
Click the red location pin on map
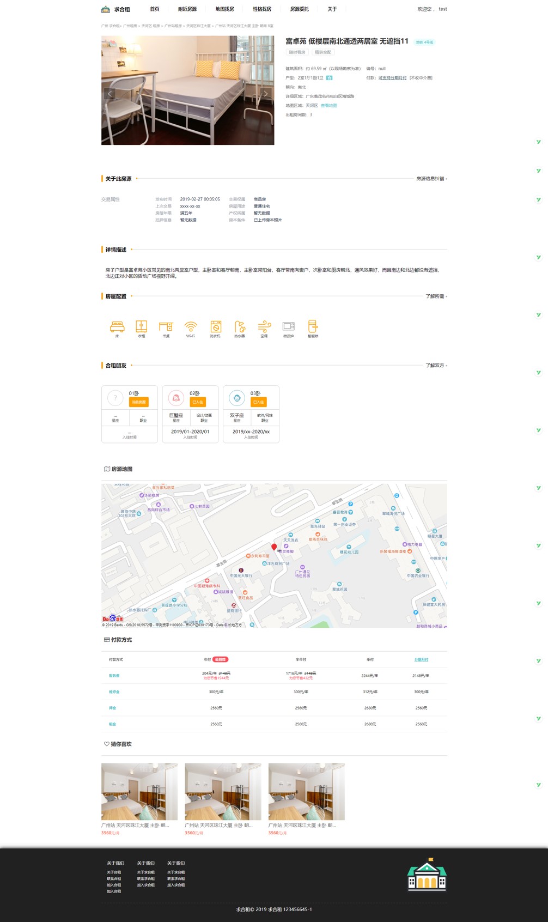point(274,547)
